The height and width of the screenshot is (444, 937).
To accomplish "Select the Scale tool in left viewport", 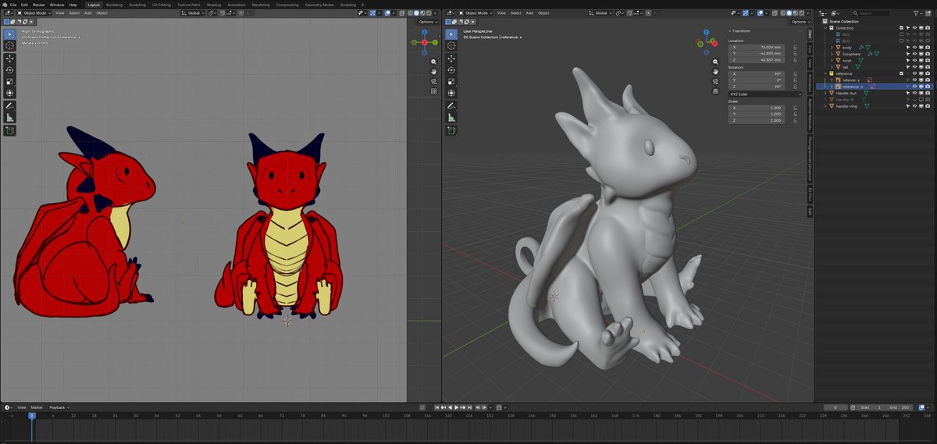I will [10, 82].
